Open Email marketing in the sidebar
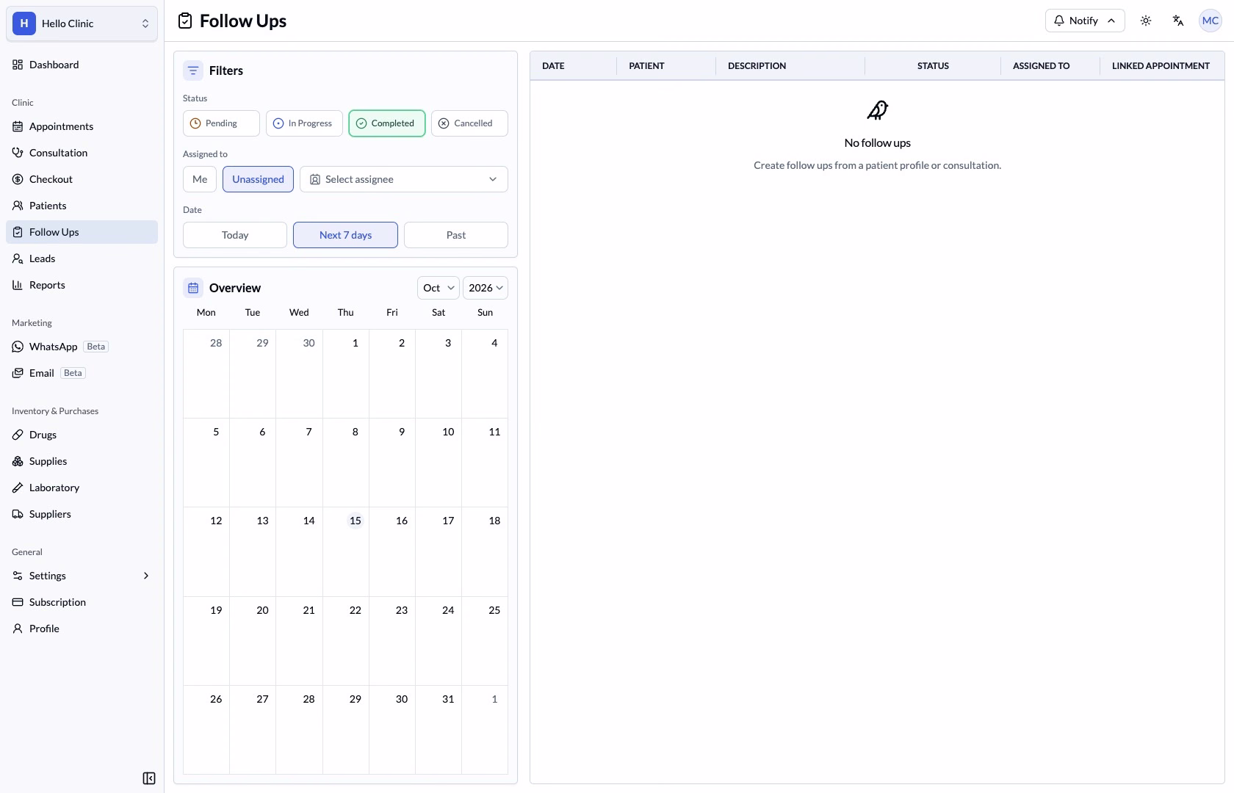Image resolution: width=1234 pixels, height=793 pixels. click(x=82, y=373)
